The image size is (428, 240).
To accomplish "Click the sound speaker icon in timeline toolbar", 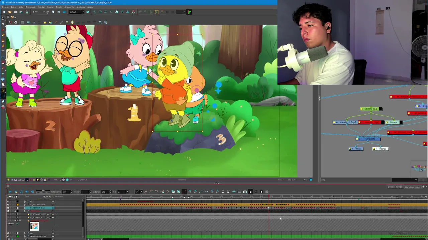I will point(27,192).
